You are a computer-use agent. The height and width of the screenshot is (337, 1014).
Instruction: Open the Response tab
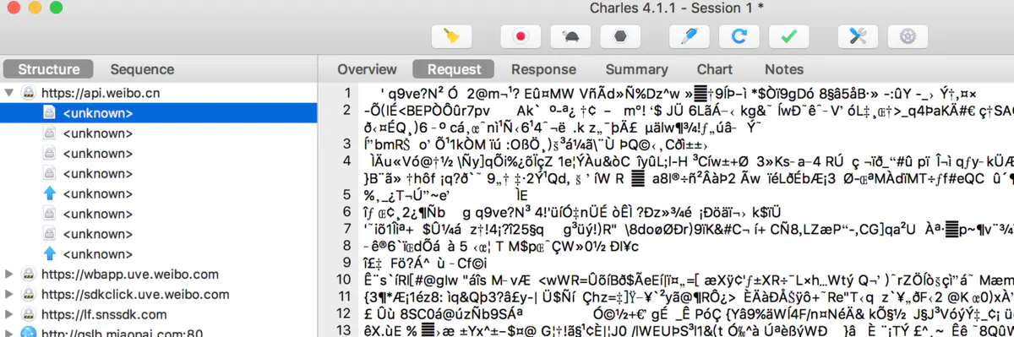543,69
